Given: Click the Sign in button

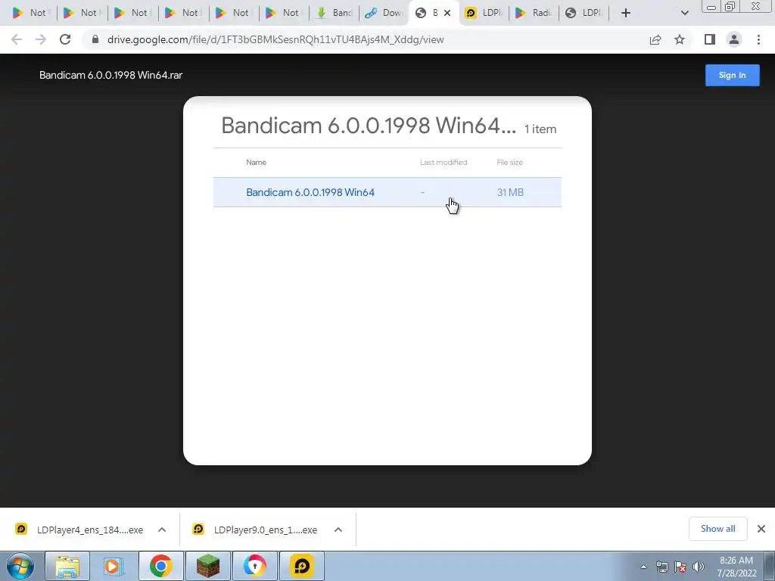Looking at the screenshot, I should (x=732, y=75).
